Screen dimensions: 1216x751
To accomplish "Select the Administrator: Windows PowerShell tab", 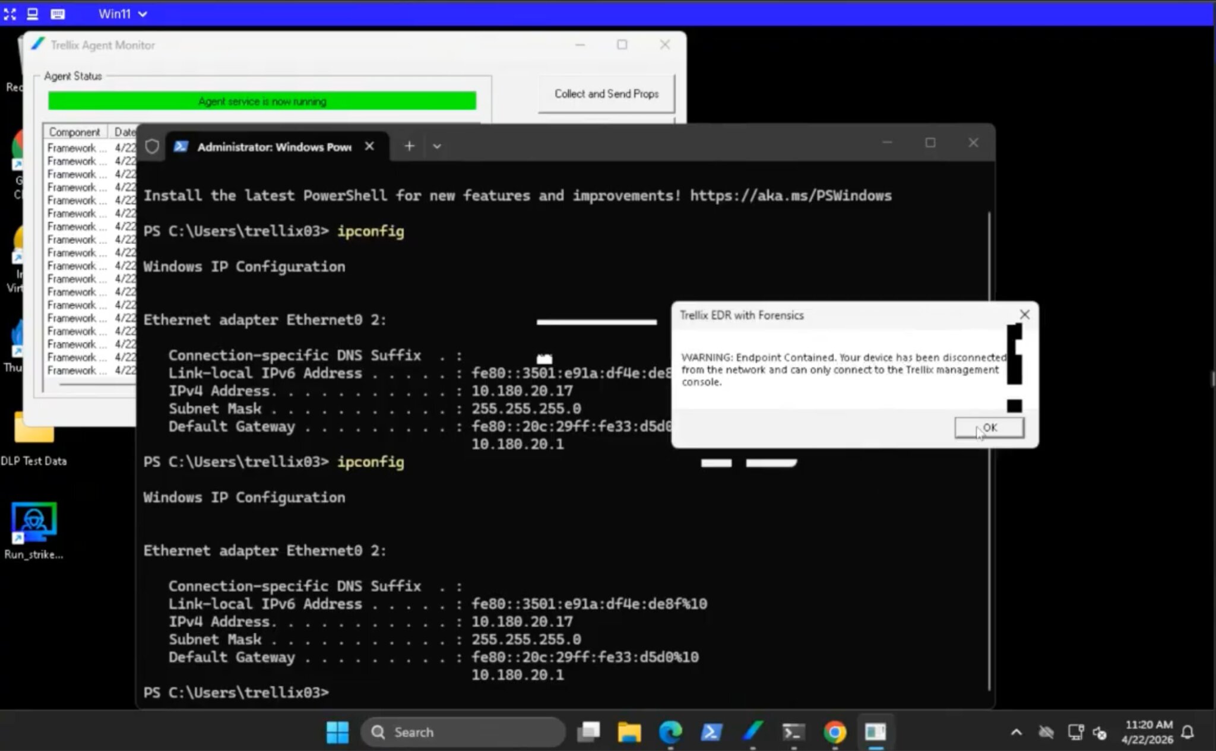I will click(274, 147).
